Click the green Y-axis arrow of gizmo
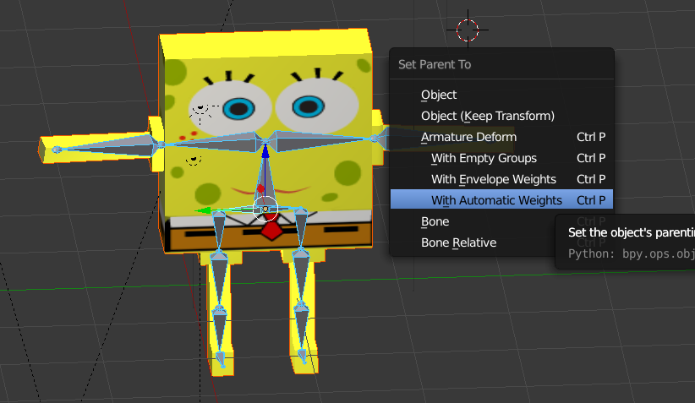The height and width of the screenshot is (403, 695). (203, 211)
